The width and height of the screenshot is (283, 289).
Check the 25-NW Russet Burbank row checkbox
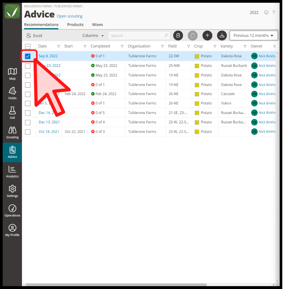click(28, 66)
